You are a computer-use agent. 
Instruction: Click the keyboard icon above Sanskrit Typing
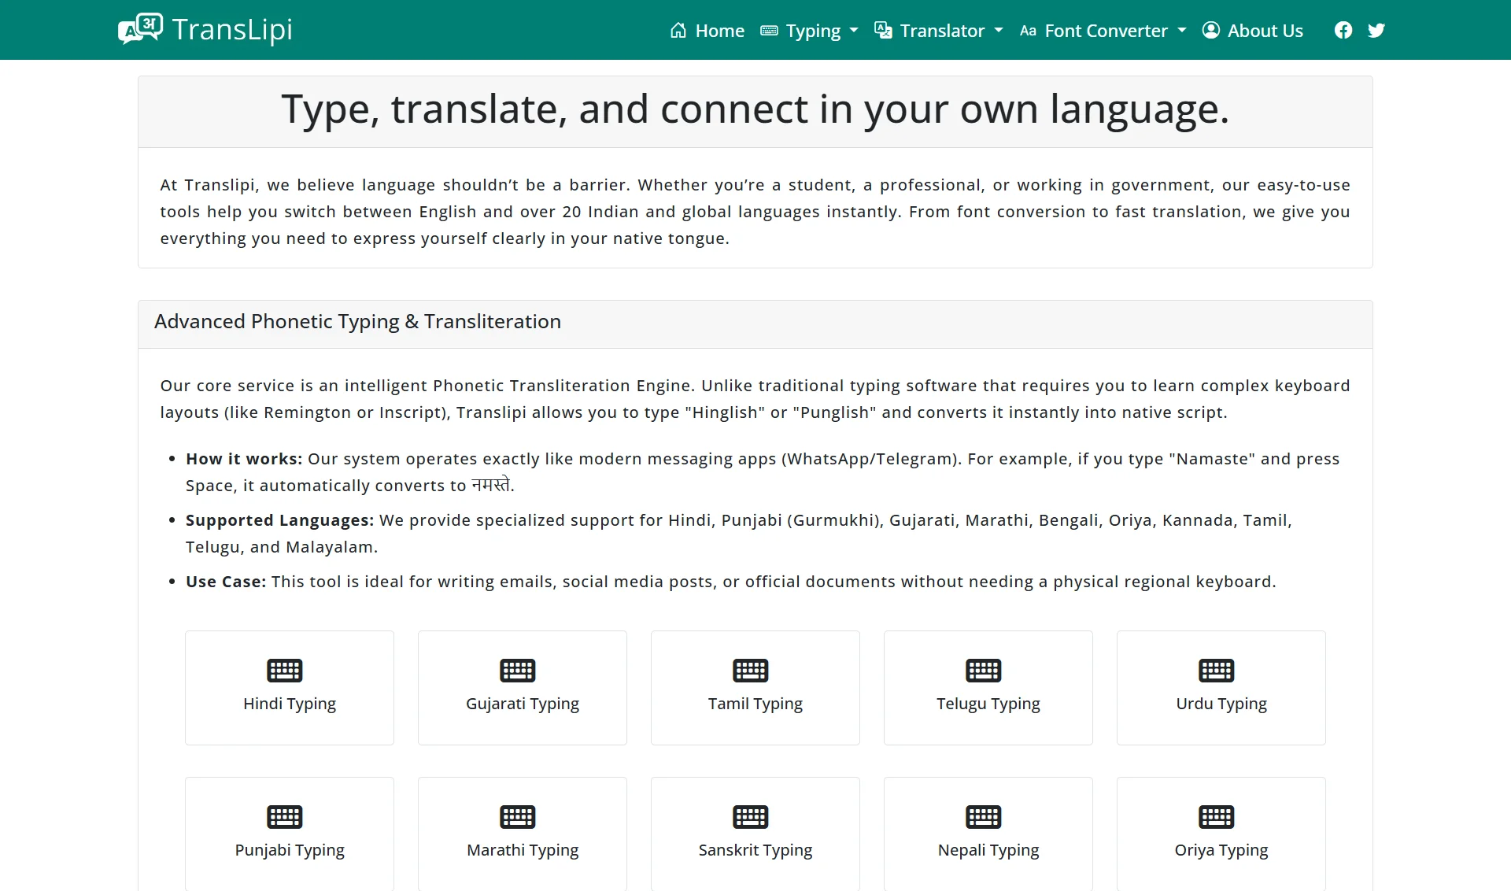click(750, 817)
